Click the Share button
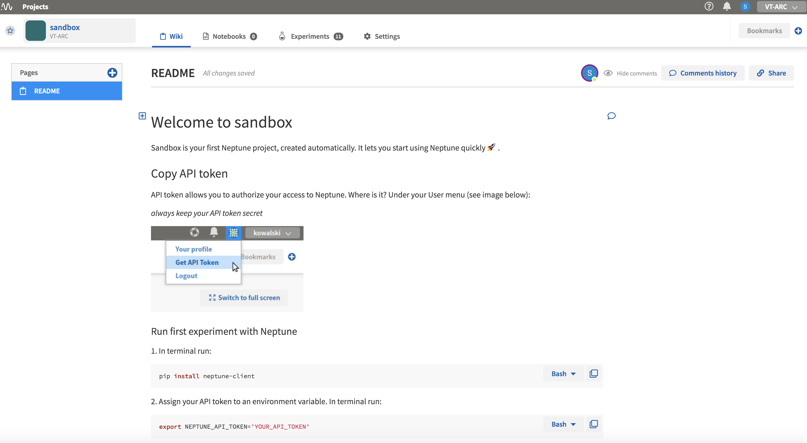 click(x=771, y=73)
